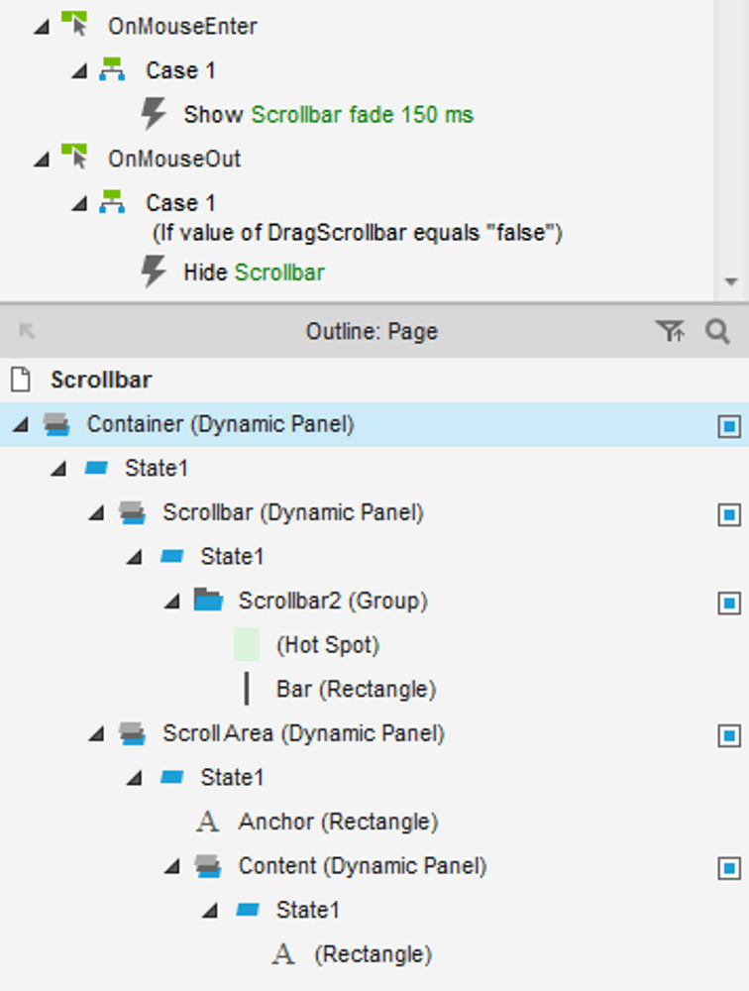Toggle the blue square on Content row
This screenshot has width=749, height=991.
729,868
